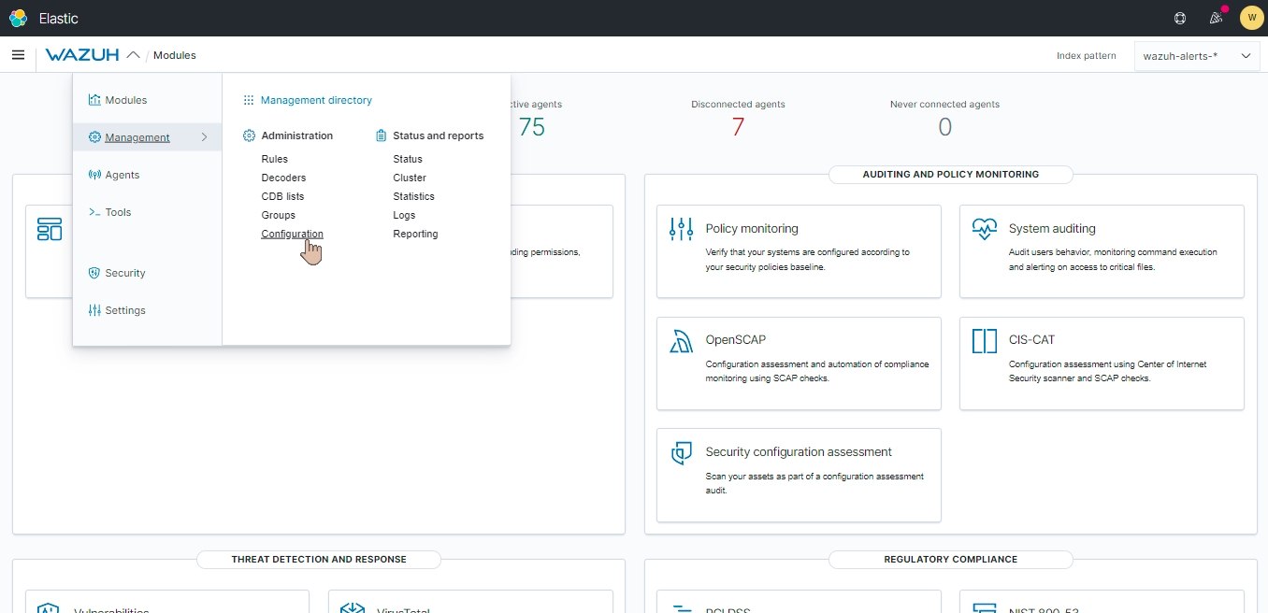Click the System auditing heartbeat icon
This screenshot has height=613, width=1268.
(x=985, y=229)
